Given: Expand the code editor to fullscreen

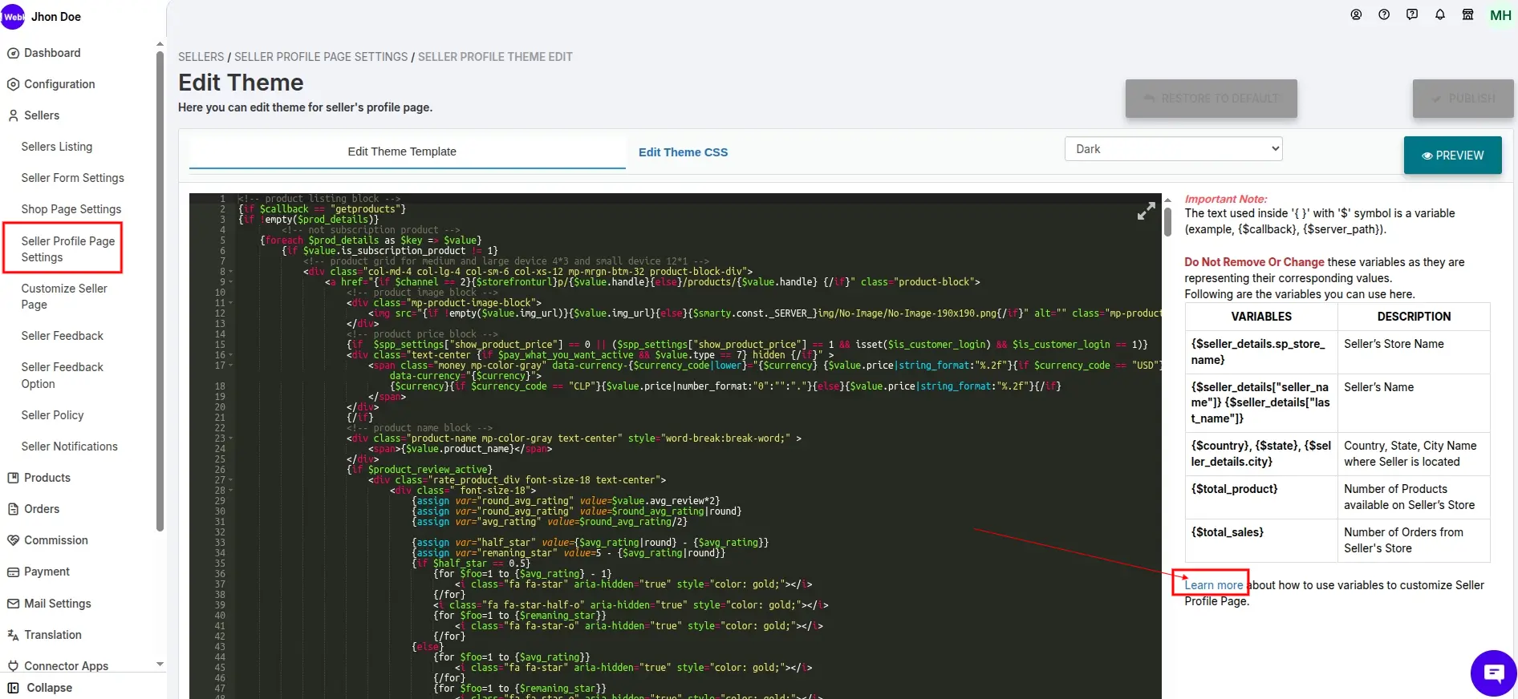Looking at the screenshot, I should [1147, 211].
